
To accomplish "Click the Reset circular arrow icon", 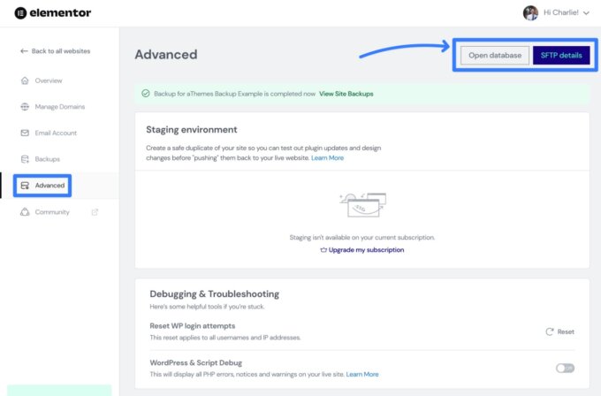I will coord(549,331).
